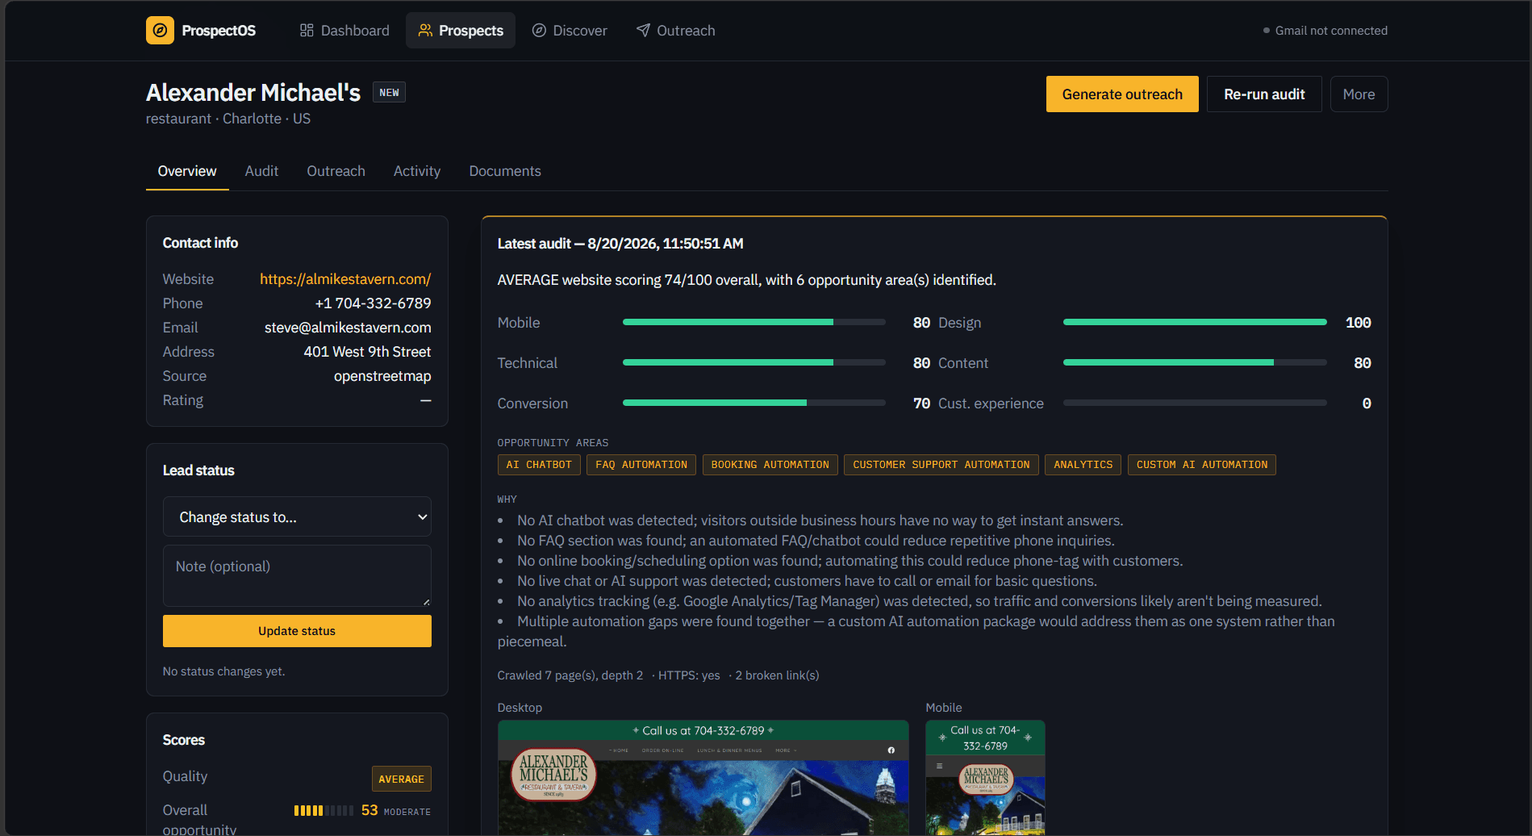Click Gmail not connected text
This screenshot has height=836, width=1532.
[x=1331, y=31]
